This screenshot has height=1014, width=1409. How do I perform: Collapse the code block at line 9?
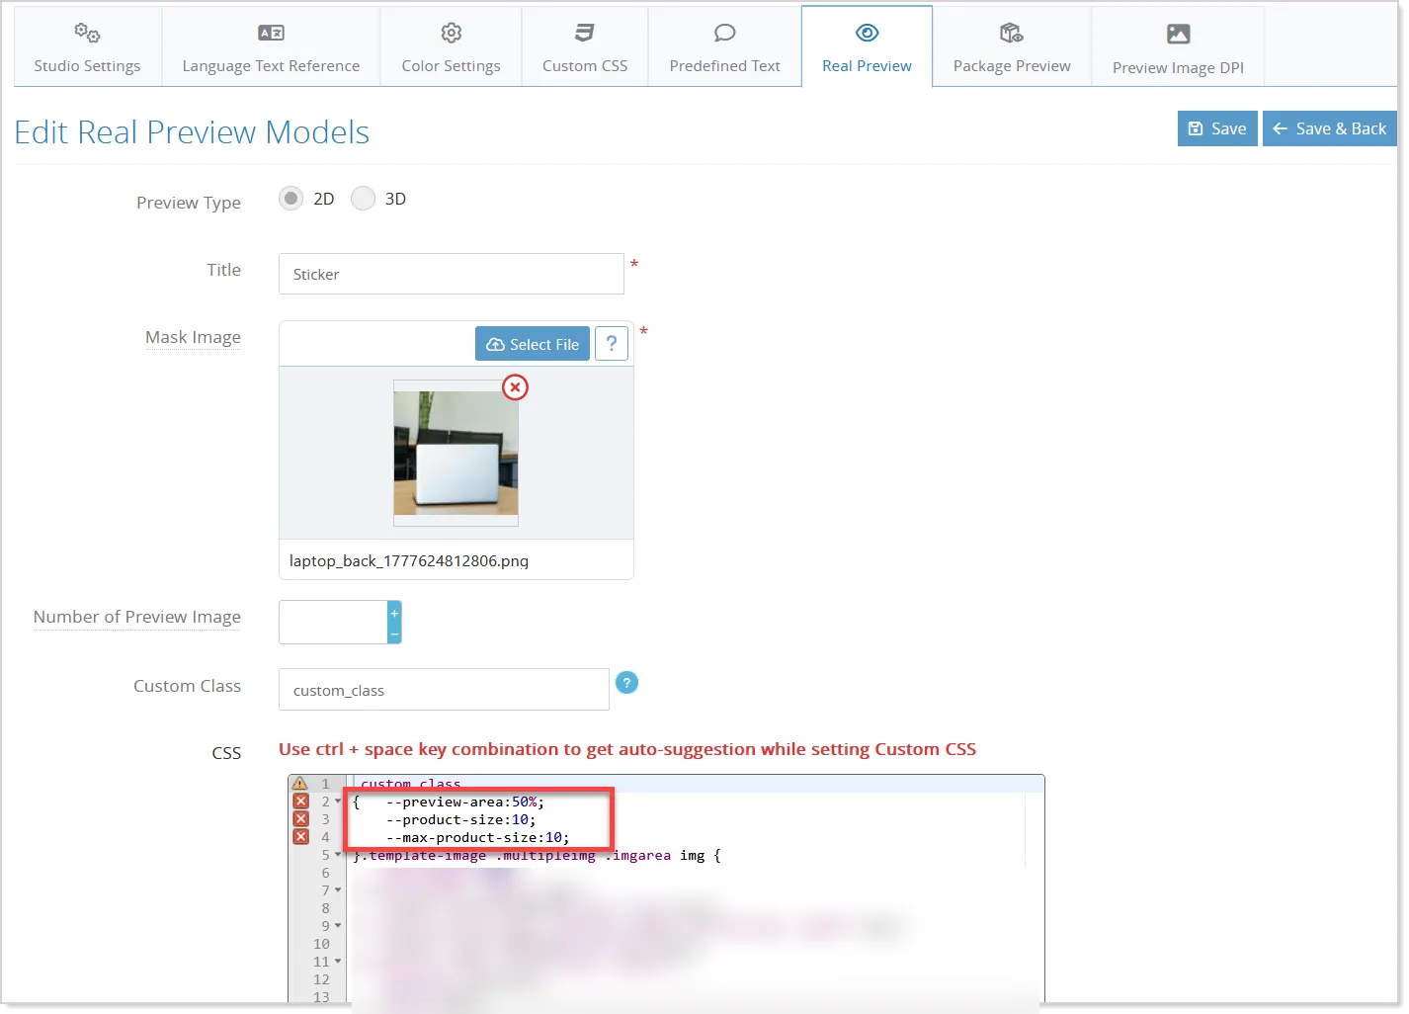pyautogui.click(x=338, y=926)
